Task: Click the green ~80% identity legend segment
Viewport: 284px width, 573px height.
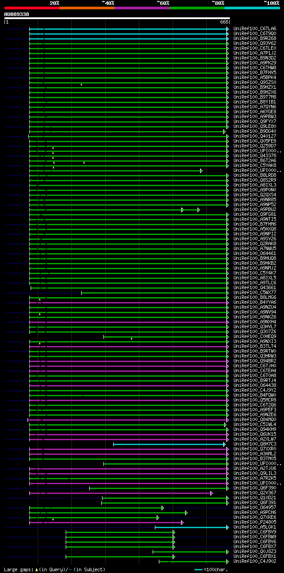Action: coord(197,8)
